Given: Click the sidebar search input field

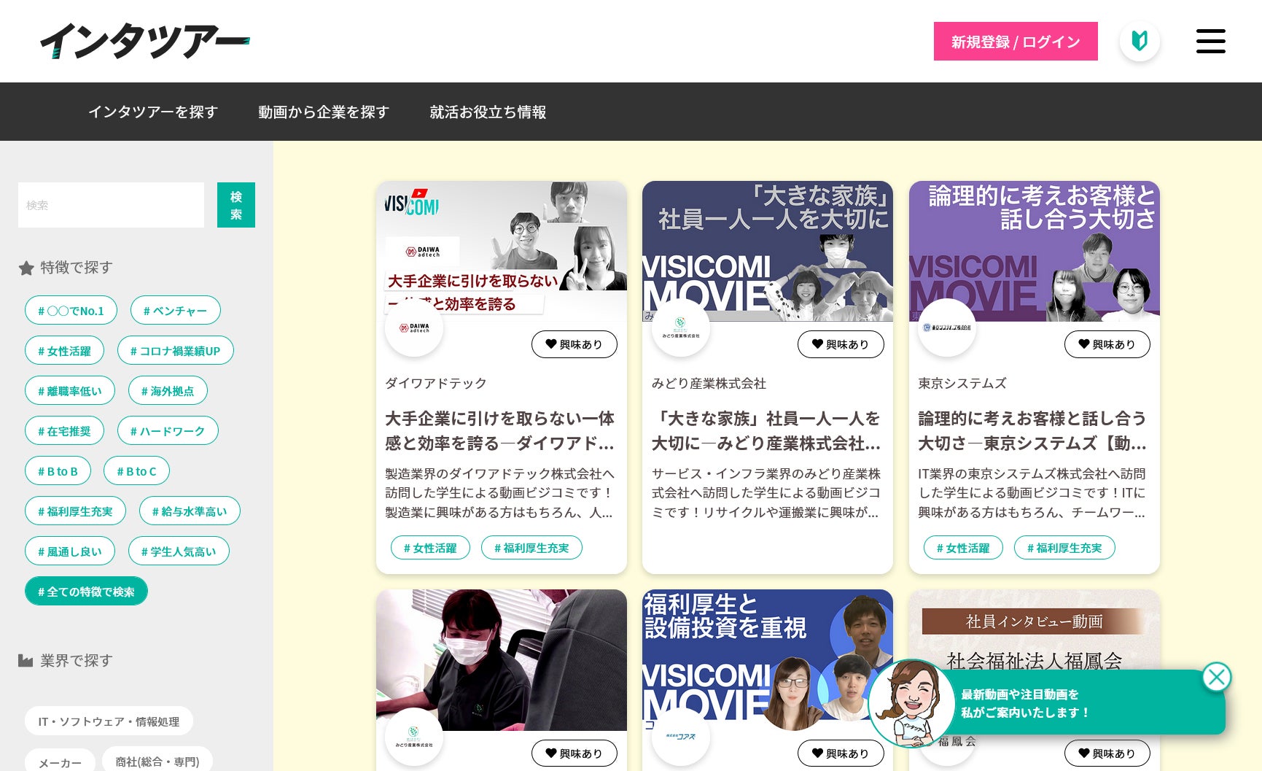Looking at the screenshot, I should [111, 205].
